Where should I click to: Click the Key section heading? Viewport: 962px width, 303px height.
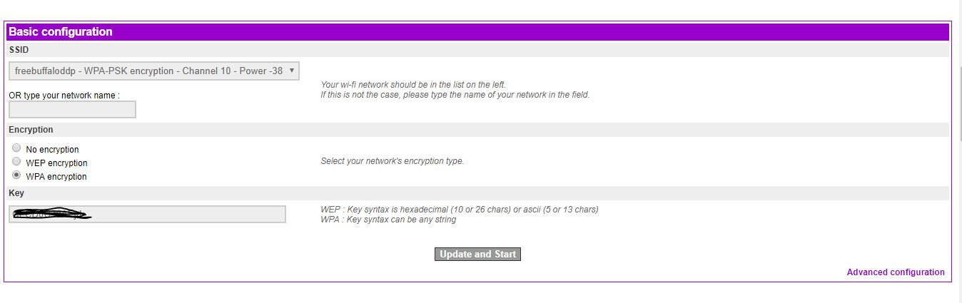click(16, 193)
